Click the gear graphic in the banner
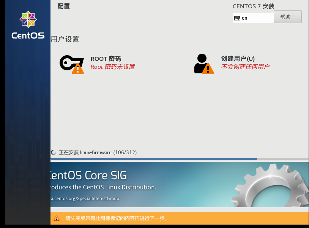 (x=270, y=185)
